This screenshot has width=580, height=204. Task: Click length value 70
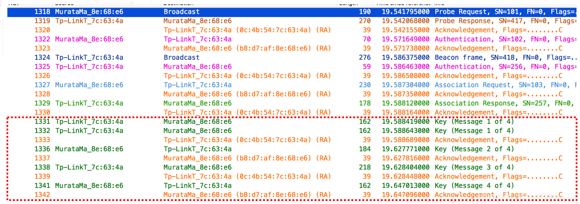pos(367,39)
